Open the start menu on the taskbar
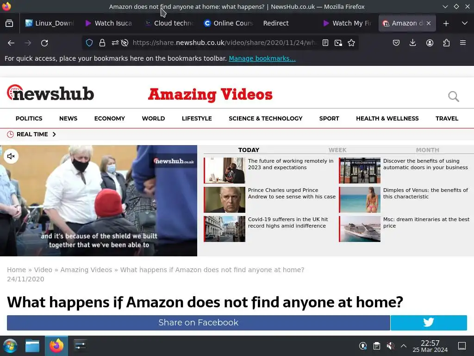The width and height of the screenshot is (474, 356). (x=10, y=346)
